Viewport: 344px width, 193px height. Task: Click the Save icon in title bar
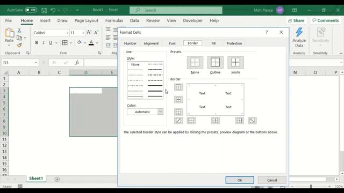click(x=44, y=10)
